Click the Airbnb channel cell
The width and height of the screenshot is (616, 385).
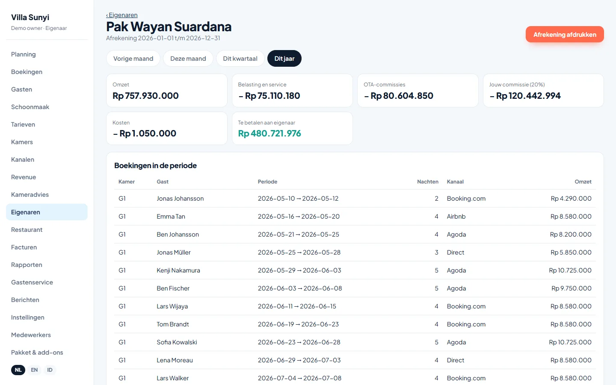456,216
